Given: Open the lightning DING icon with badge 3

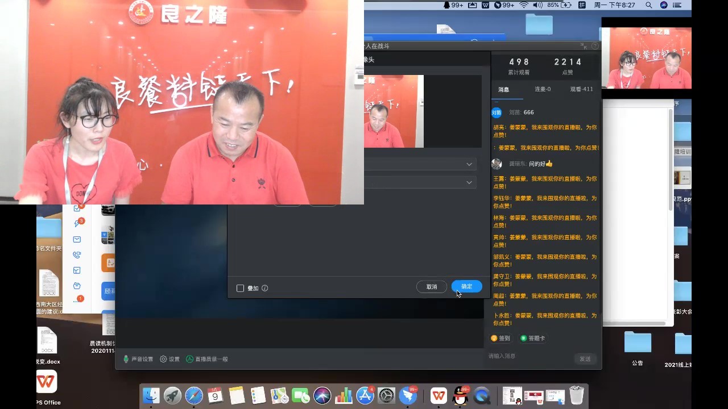Looking at the screenshot, I should point(77,223).
